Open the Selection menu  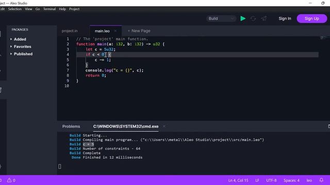click(x=15, y=9)
